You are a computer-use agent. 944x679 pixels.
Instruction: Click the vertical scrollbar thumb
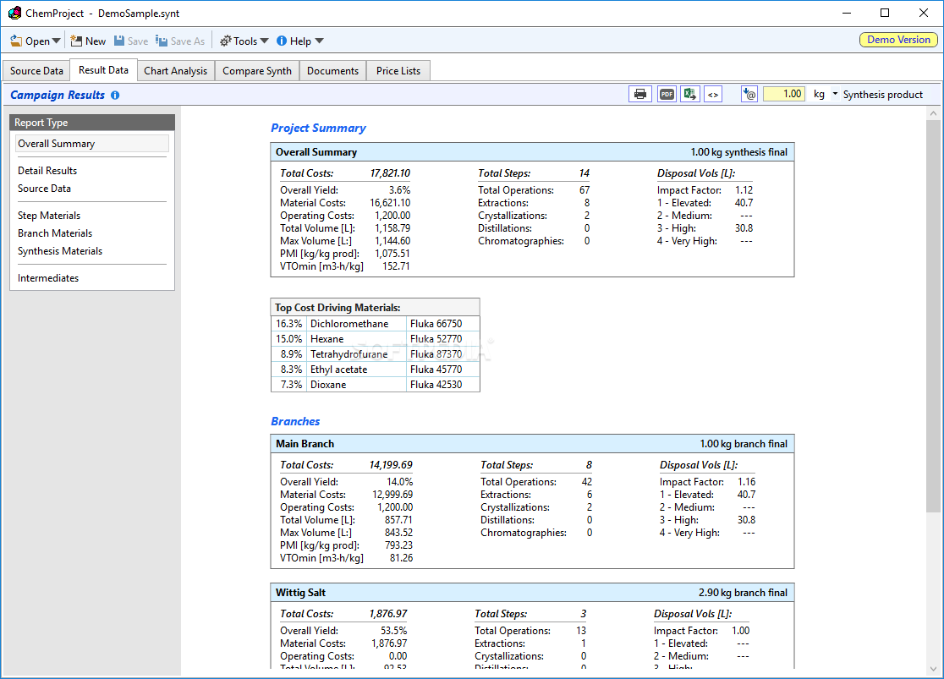933,316
